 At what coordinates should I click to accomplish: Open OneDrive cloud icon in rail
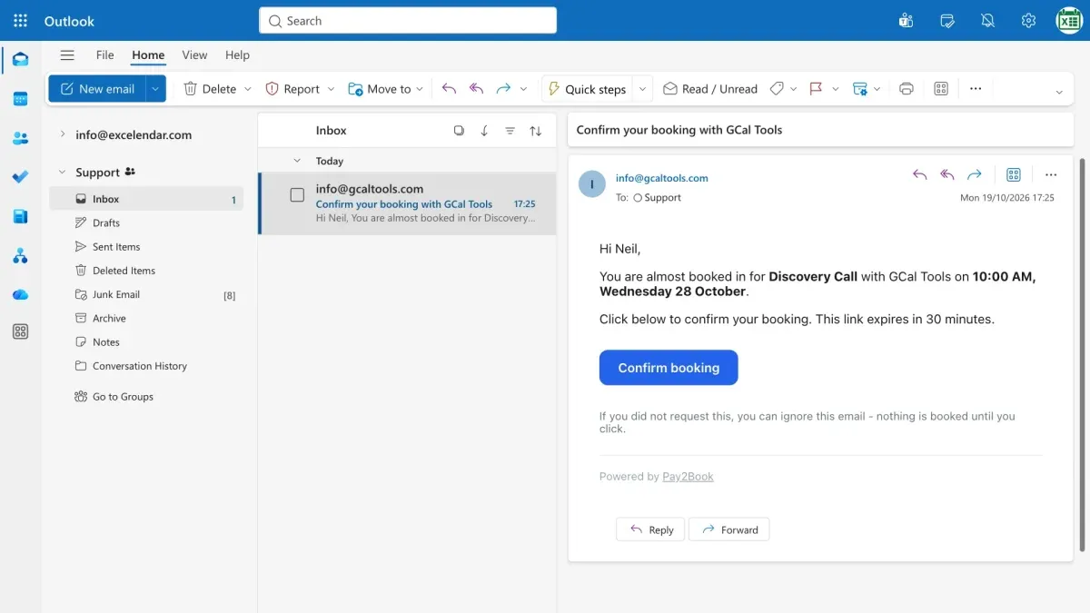[20, 294]
